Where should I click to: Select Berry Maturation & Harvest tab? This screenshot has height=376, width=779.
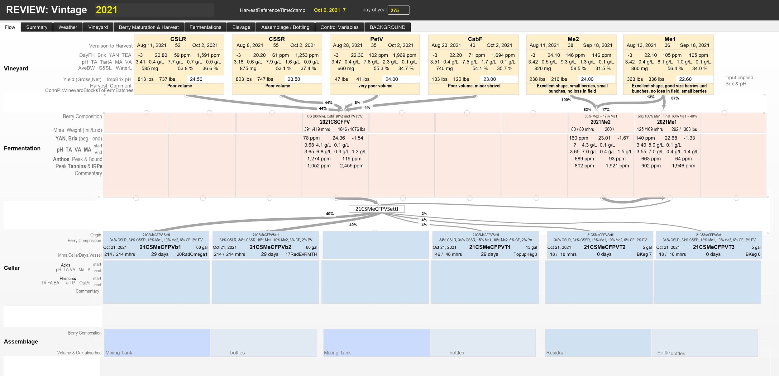tap(149, 27)
